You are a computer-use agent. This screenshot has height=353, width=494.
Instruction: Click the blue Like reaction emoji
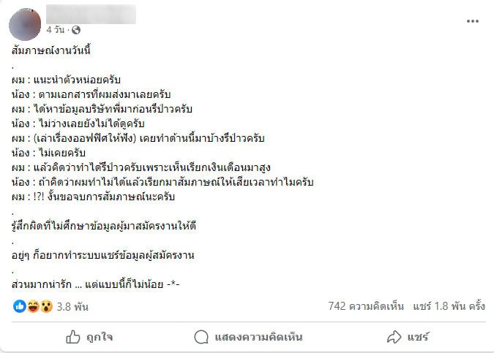click(x=20, y=306)
